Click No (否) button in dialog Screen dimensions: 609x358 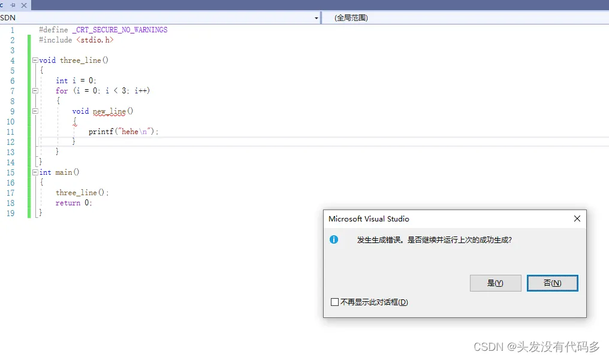coord(552,283)
